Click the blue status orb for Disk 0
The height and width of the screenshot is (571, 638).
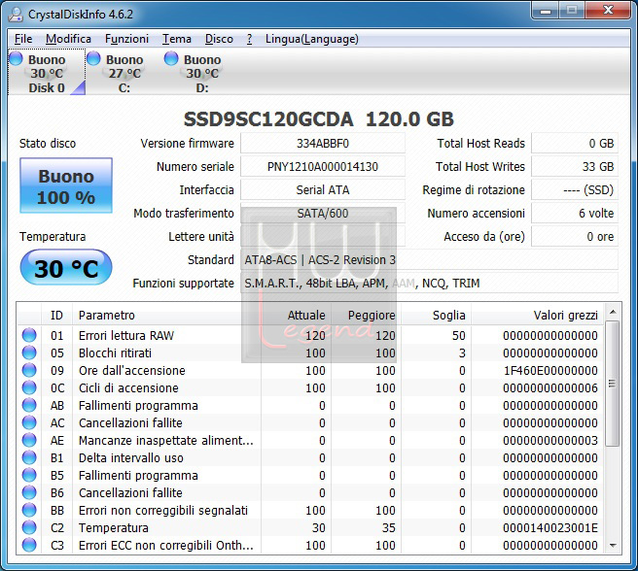[17, 58]
